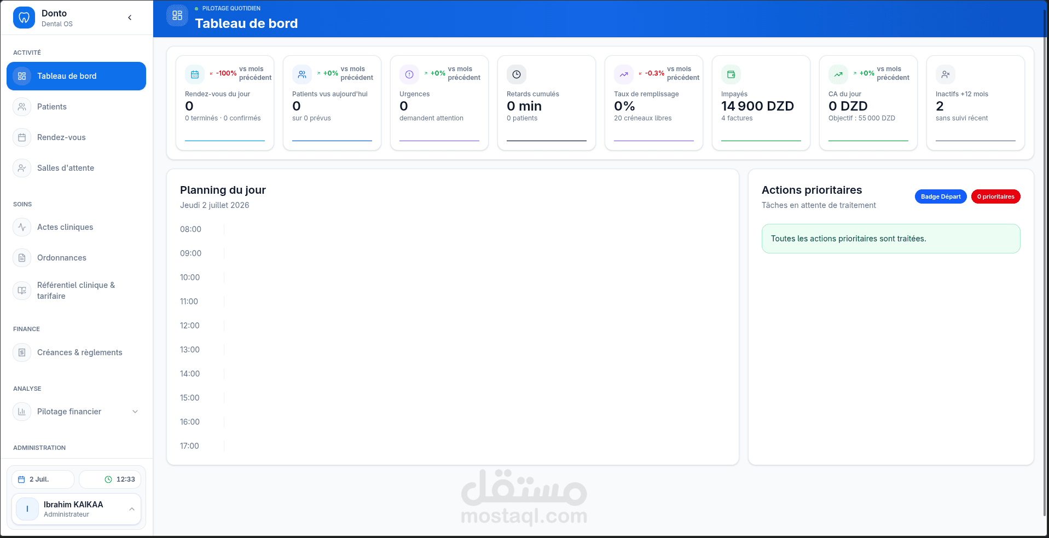The height and width of the screenshot is (538, 1049).
Task: Click '20 créneaux libres' text
Action: pos(642,118)
